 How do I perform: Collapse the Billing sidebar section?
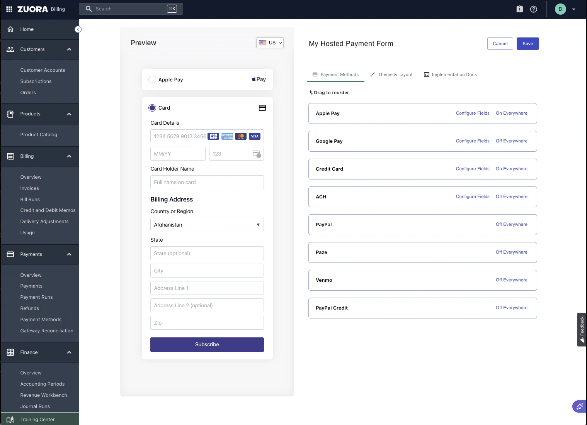coord(69,156)
